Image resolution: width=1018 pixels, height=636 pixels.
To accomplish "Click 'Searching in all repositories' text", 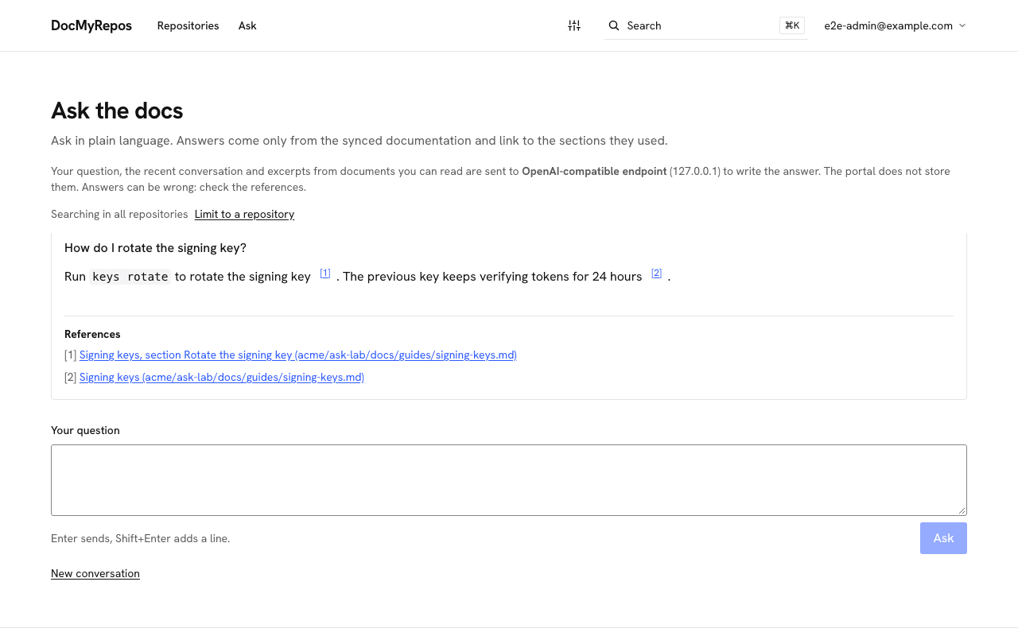I will (x=119, y=214).
